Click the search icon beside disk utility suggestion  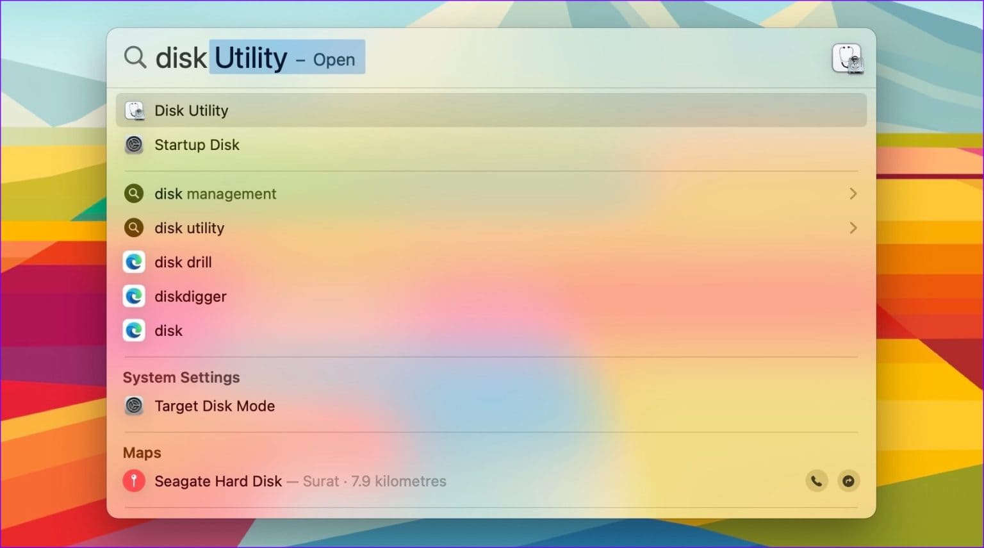coord(134,228)
